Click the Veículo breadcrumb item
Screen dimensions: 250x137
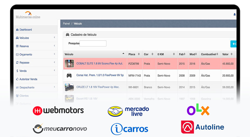click(x=78, y=24)
